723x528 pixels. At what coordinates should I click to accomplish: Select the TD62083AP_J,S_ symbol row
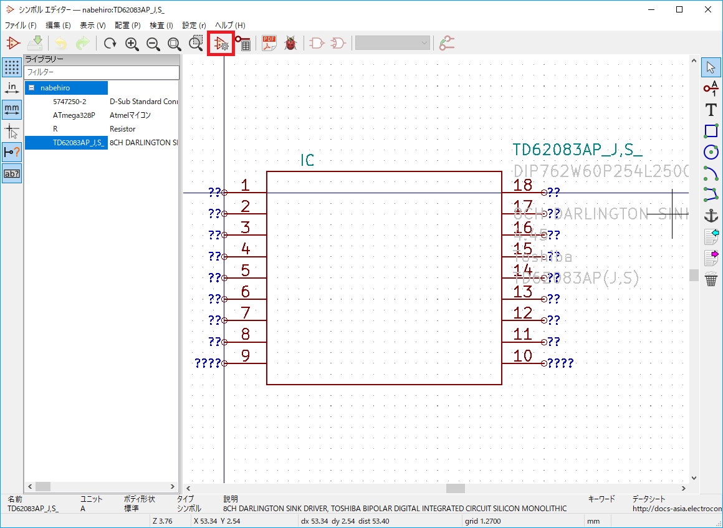(x=102, y=143)
